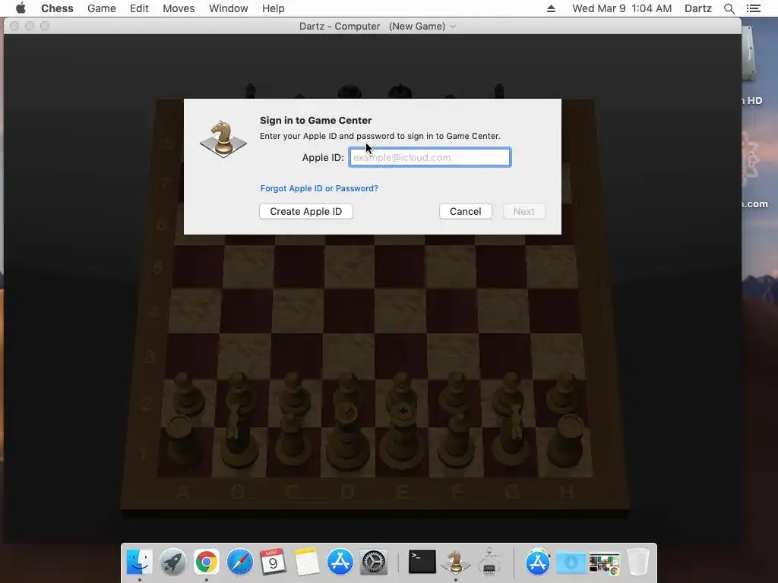Open the App Store icon beside Downloads folder

[x=538, y=562]
